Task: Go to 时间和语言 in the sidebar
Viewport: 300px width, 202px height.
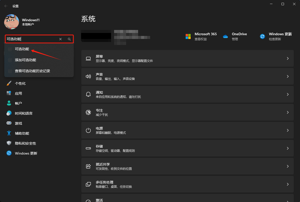Action: [24, 113]
